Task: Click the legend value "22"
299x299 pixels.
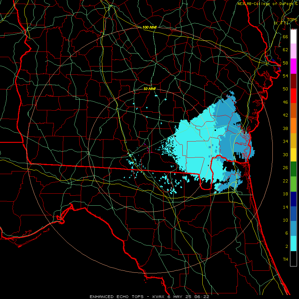Action: pos(285,181)
